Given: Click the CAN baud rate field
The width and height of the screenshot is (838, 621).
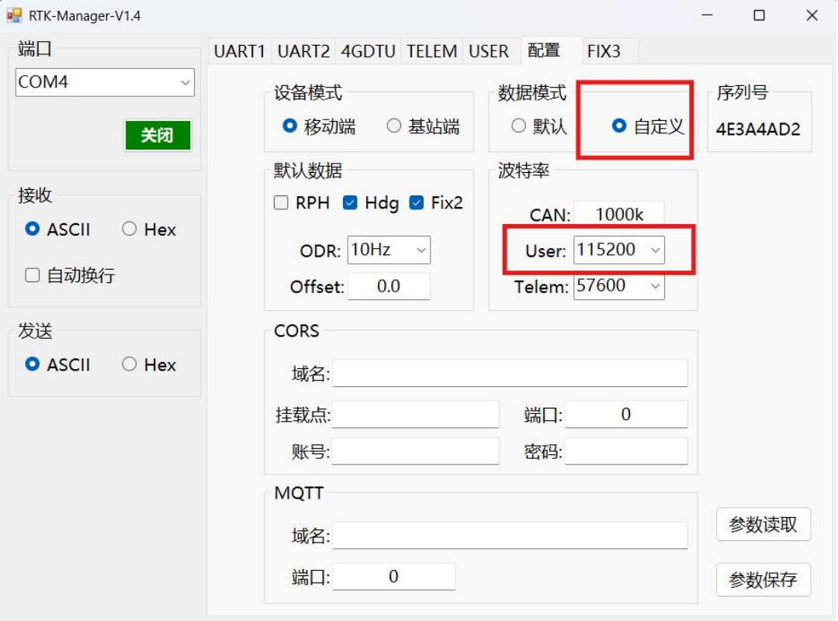Looking at the screenshot, I should pos(619,214).
